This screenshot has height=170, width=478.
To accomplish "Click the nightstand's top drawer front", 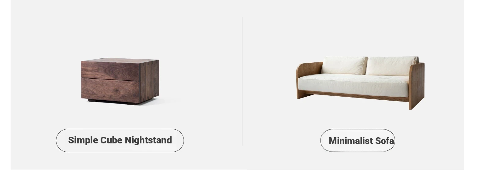I will click(x=110, y=71).
